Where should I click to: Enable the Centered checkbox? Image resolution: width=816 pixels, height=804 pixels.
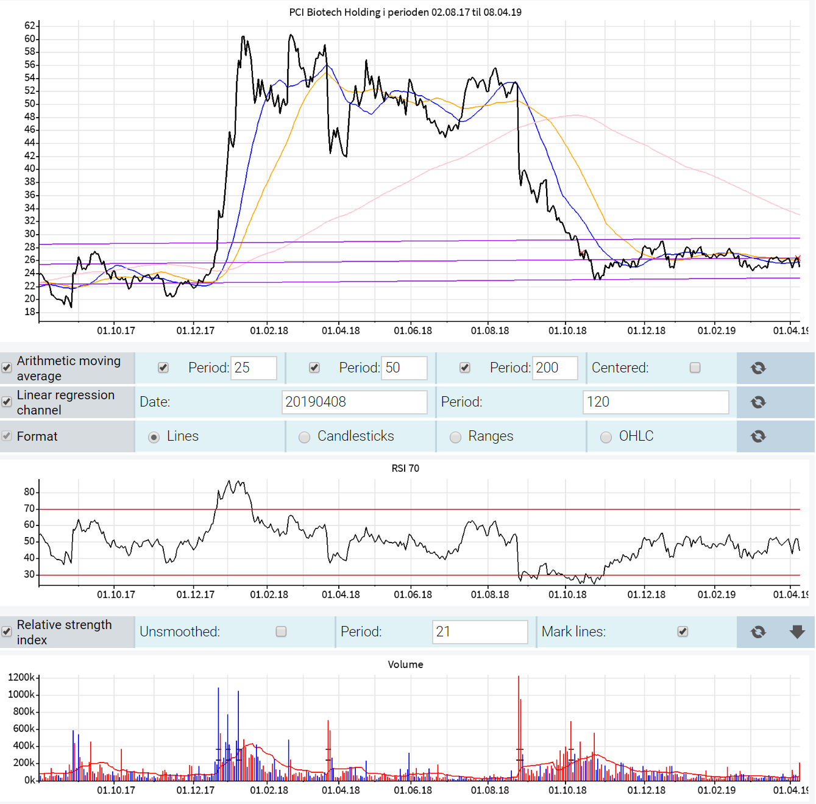[695, 368]
